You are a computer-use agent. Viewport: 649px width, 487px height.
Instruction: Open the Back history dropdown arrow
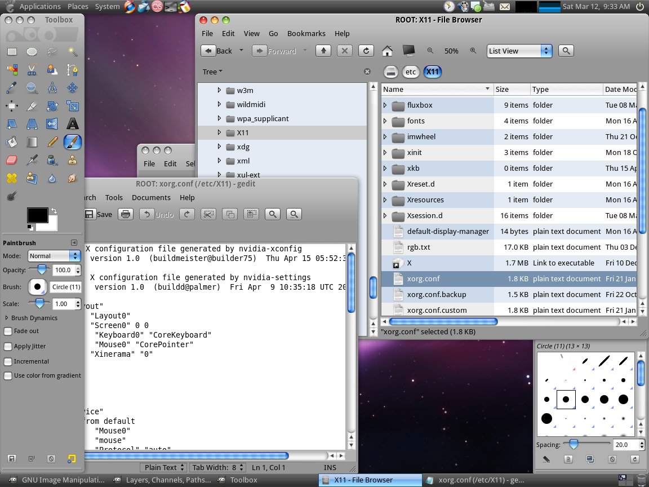coord(241,51)
